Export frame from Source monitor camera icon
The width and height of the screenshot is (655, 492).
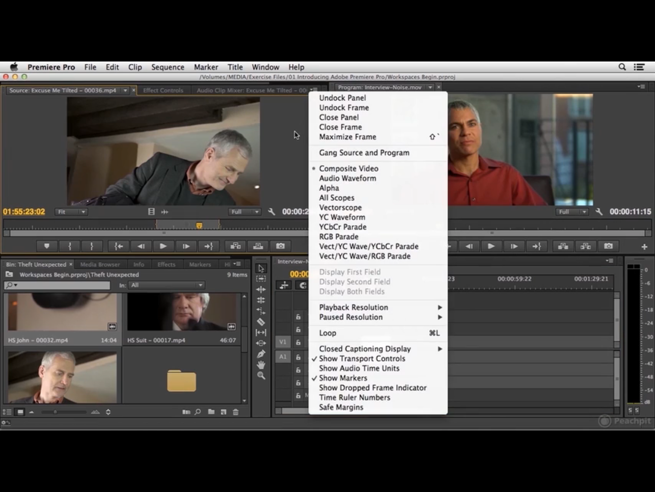(280, 246)
